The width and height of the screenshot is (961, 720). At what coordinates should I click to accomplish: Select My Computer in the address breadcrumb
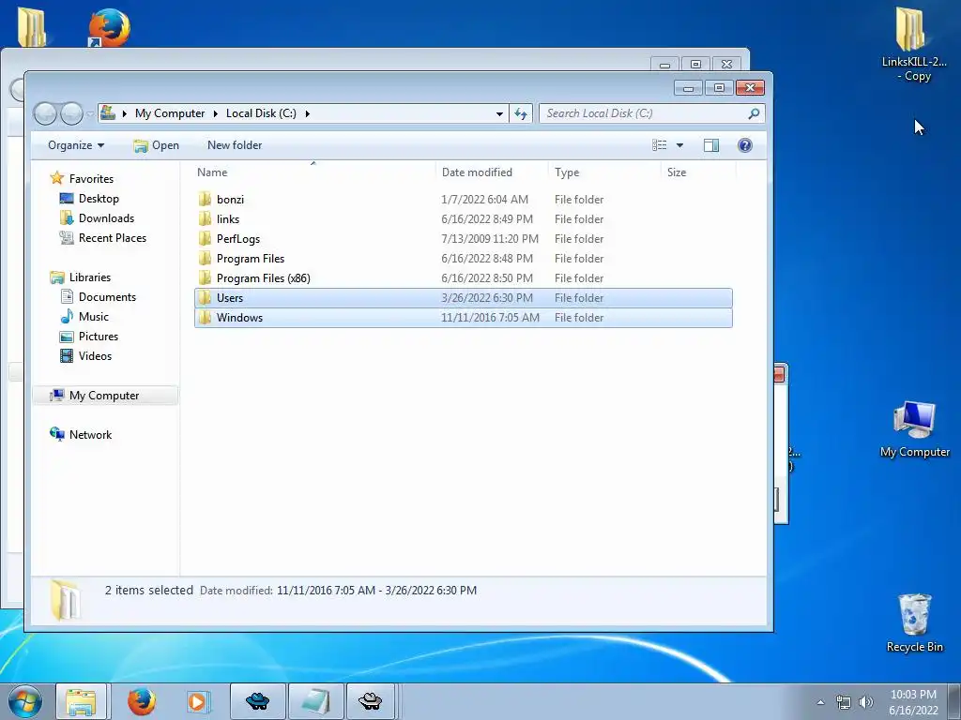[x=170, y=113]
